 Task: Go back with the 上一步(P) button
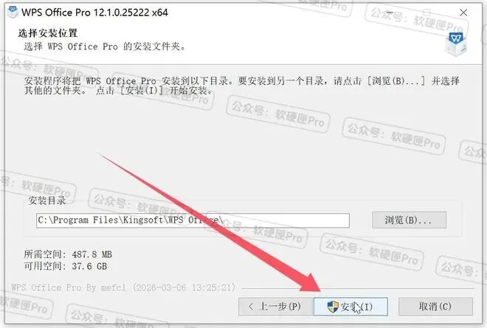[275, 307]
